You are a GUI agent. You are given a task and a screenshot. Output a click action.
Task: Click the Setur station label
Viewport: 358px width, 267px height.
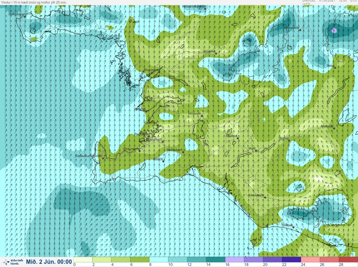(330, 66)
